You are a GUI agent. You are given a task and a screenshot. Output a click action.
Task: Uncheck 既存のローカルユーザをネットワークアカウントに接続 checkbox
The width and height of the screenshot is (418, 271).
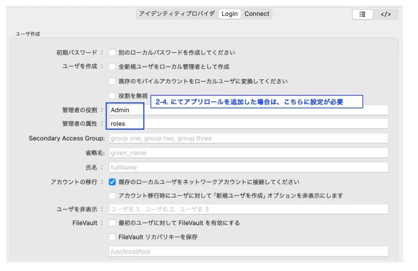coord(112,182)
